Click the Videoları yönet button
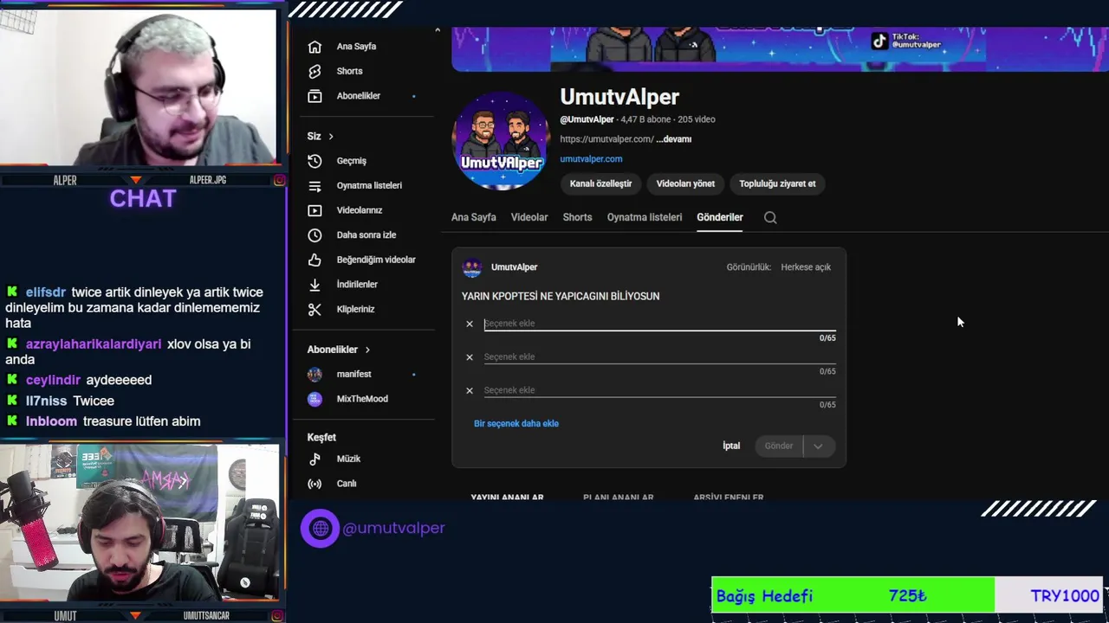 click(685, 183)
